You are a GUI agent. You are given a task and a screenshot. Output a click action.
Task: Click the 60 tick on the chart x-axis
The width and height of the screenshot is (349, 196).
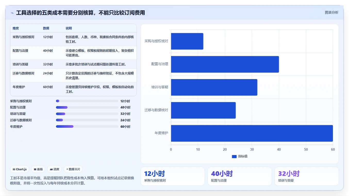333,150
